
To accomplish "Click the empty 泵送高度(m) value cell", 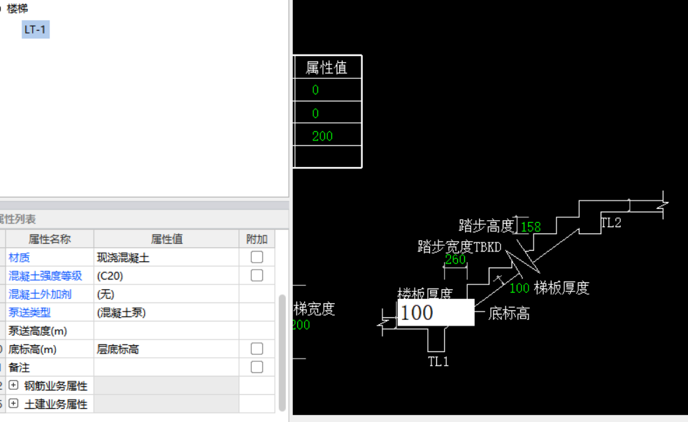I will click(x=166, y=330).
